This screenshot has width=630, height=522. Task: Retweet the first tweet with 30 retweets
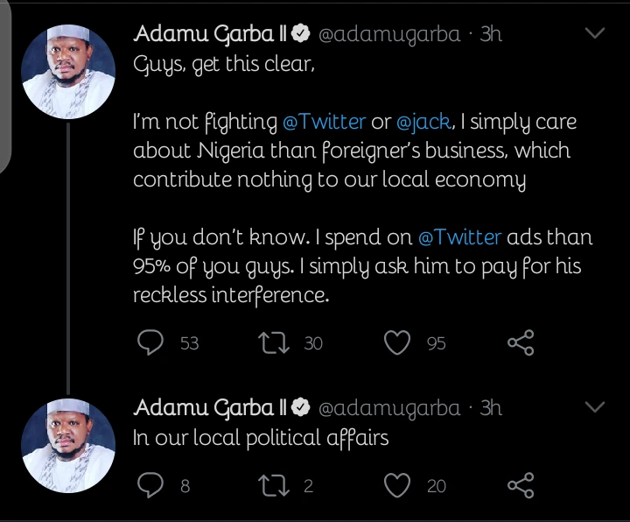274,342
